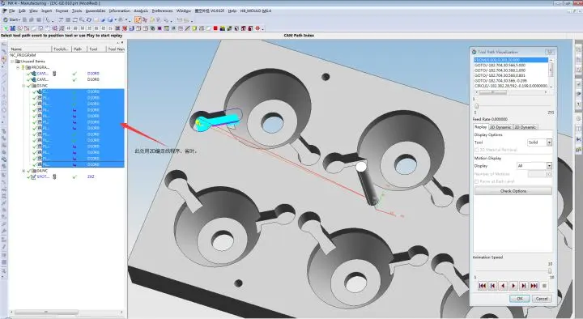Collapse the D3.NC program group
The image size is (583, 319).
[x=23, y=86]
